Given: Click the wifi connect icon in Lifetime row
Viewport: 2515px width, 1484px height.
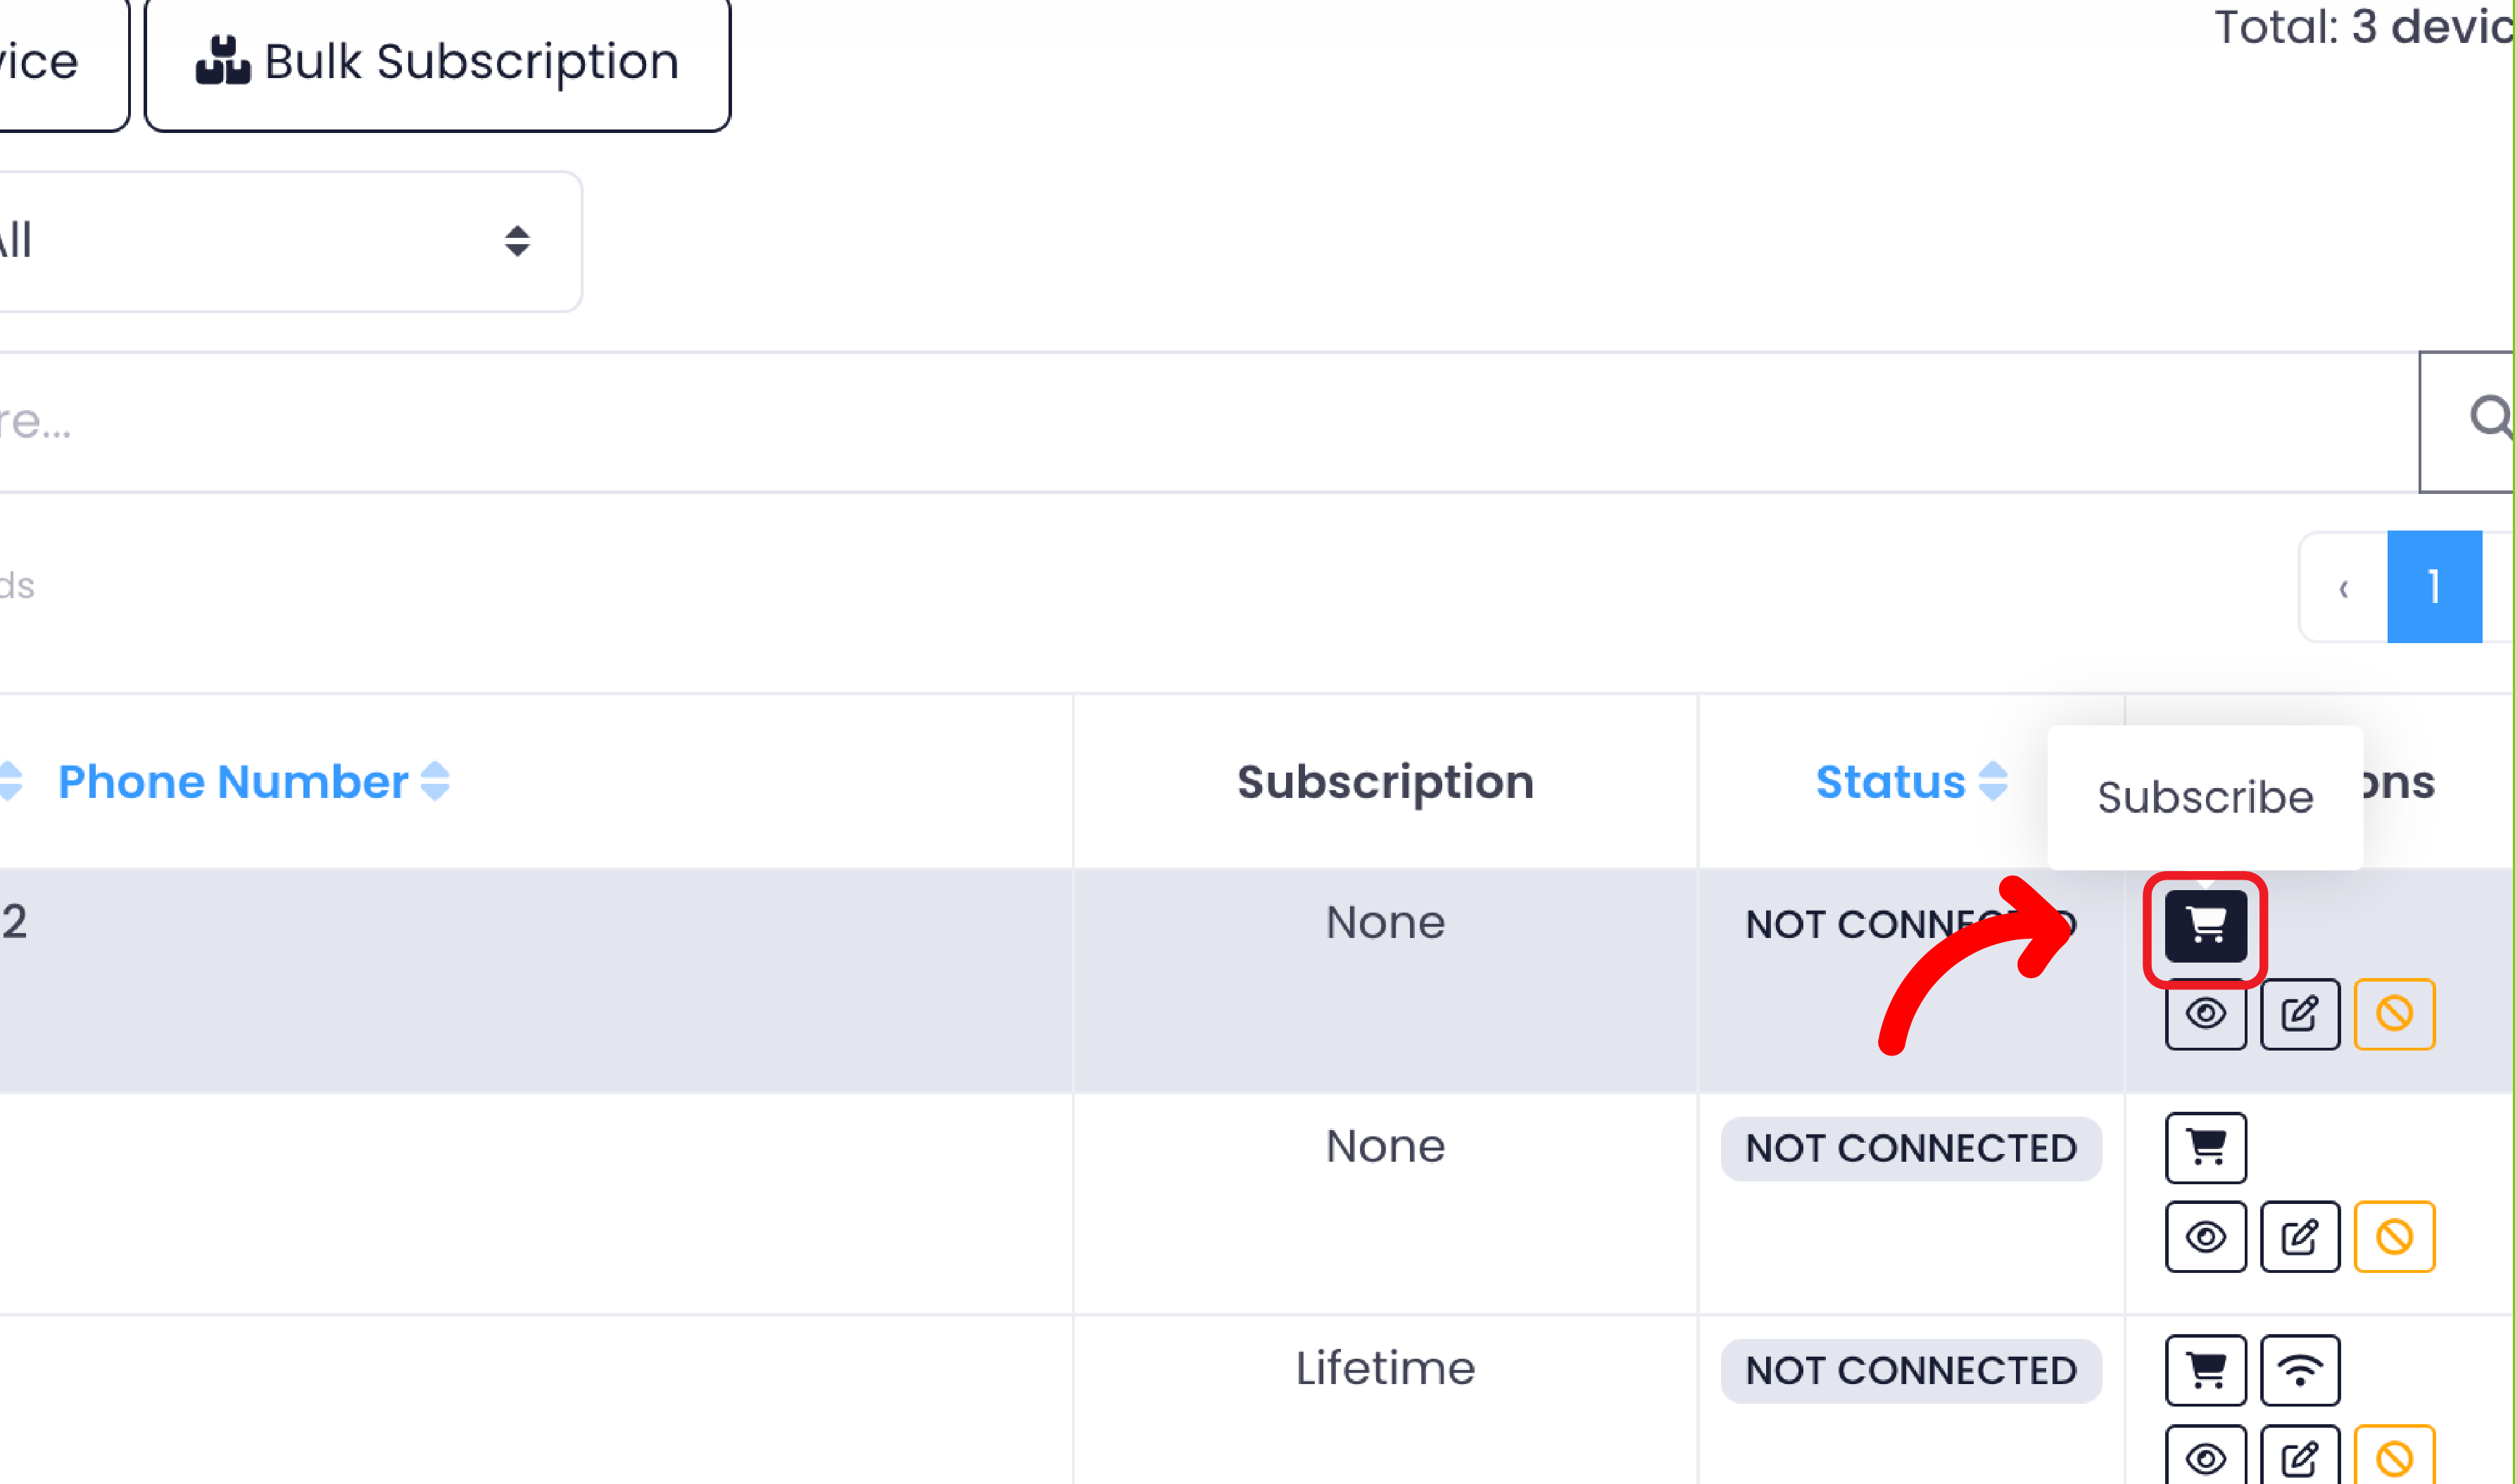Looking at the screenshot, I should coord(2299,1369).
